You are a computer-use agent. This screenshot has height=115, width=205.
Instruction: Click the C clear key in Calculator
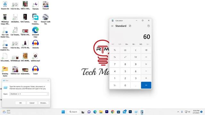tap(135, 50)
